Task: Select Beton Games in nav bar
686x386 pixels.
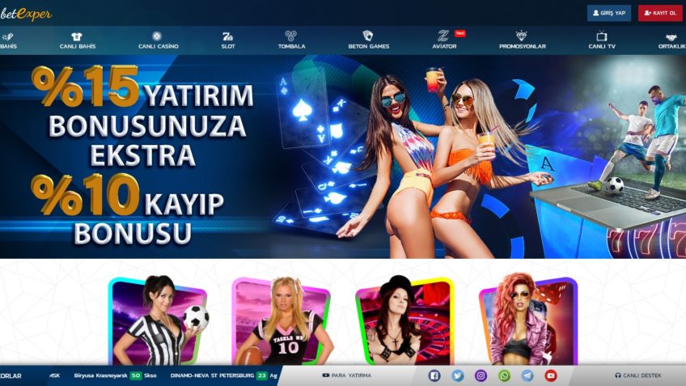Action: tap(368, 40)
